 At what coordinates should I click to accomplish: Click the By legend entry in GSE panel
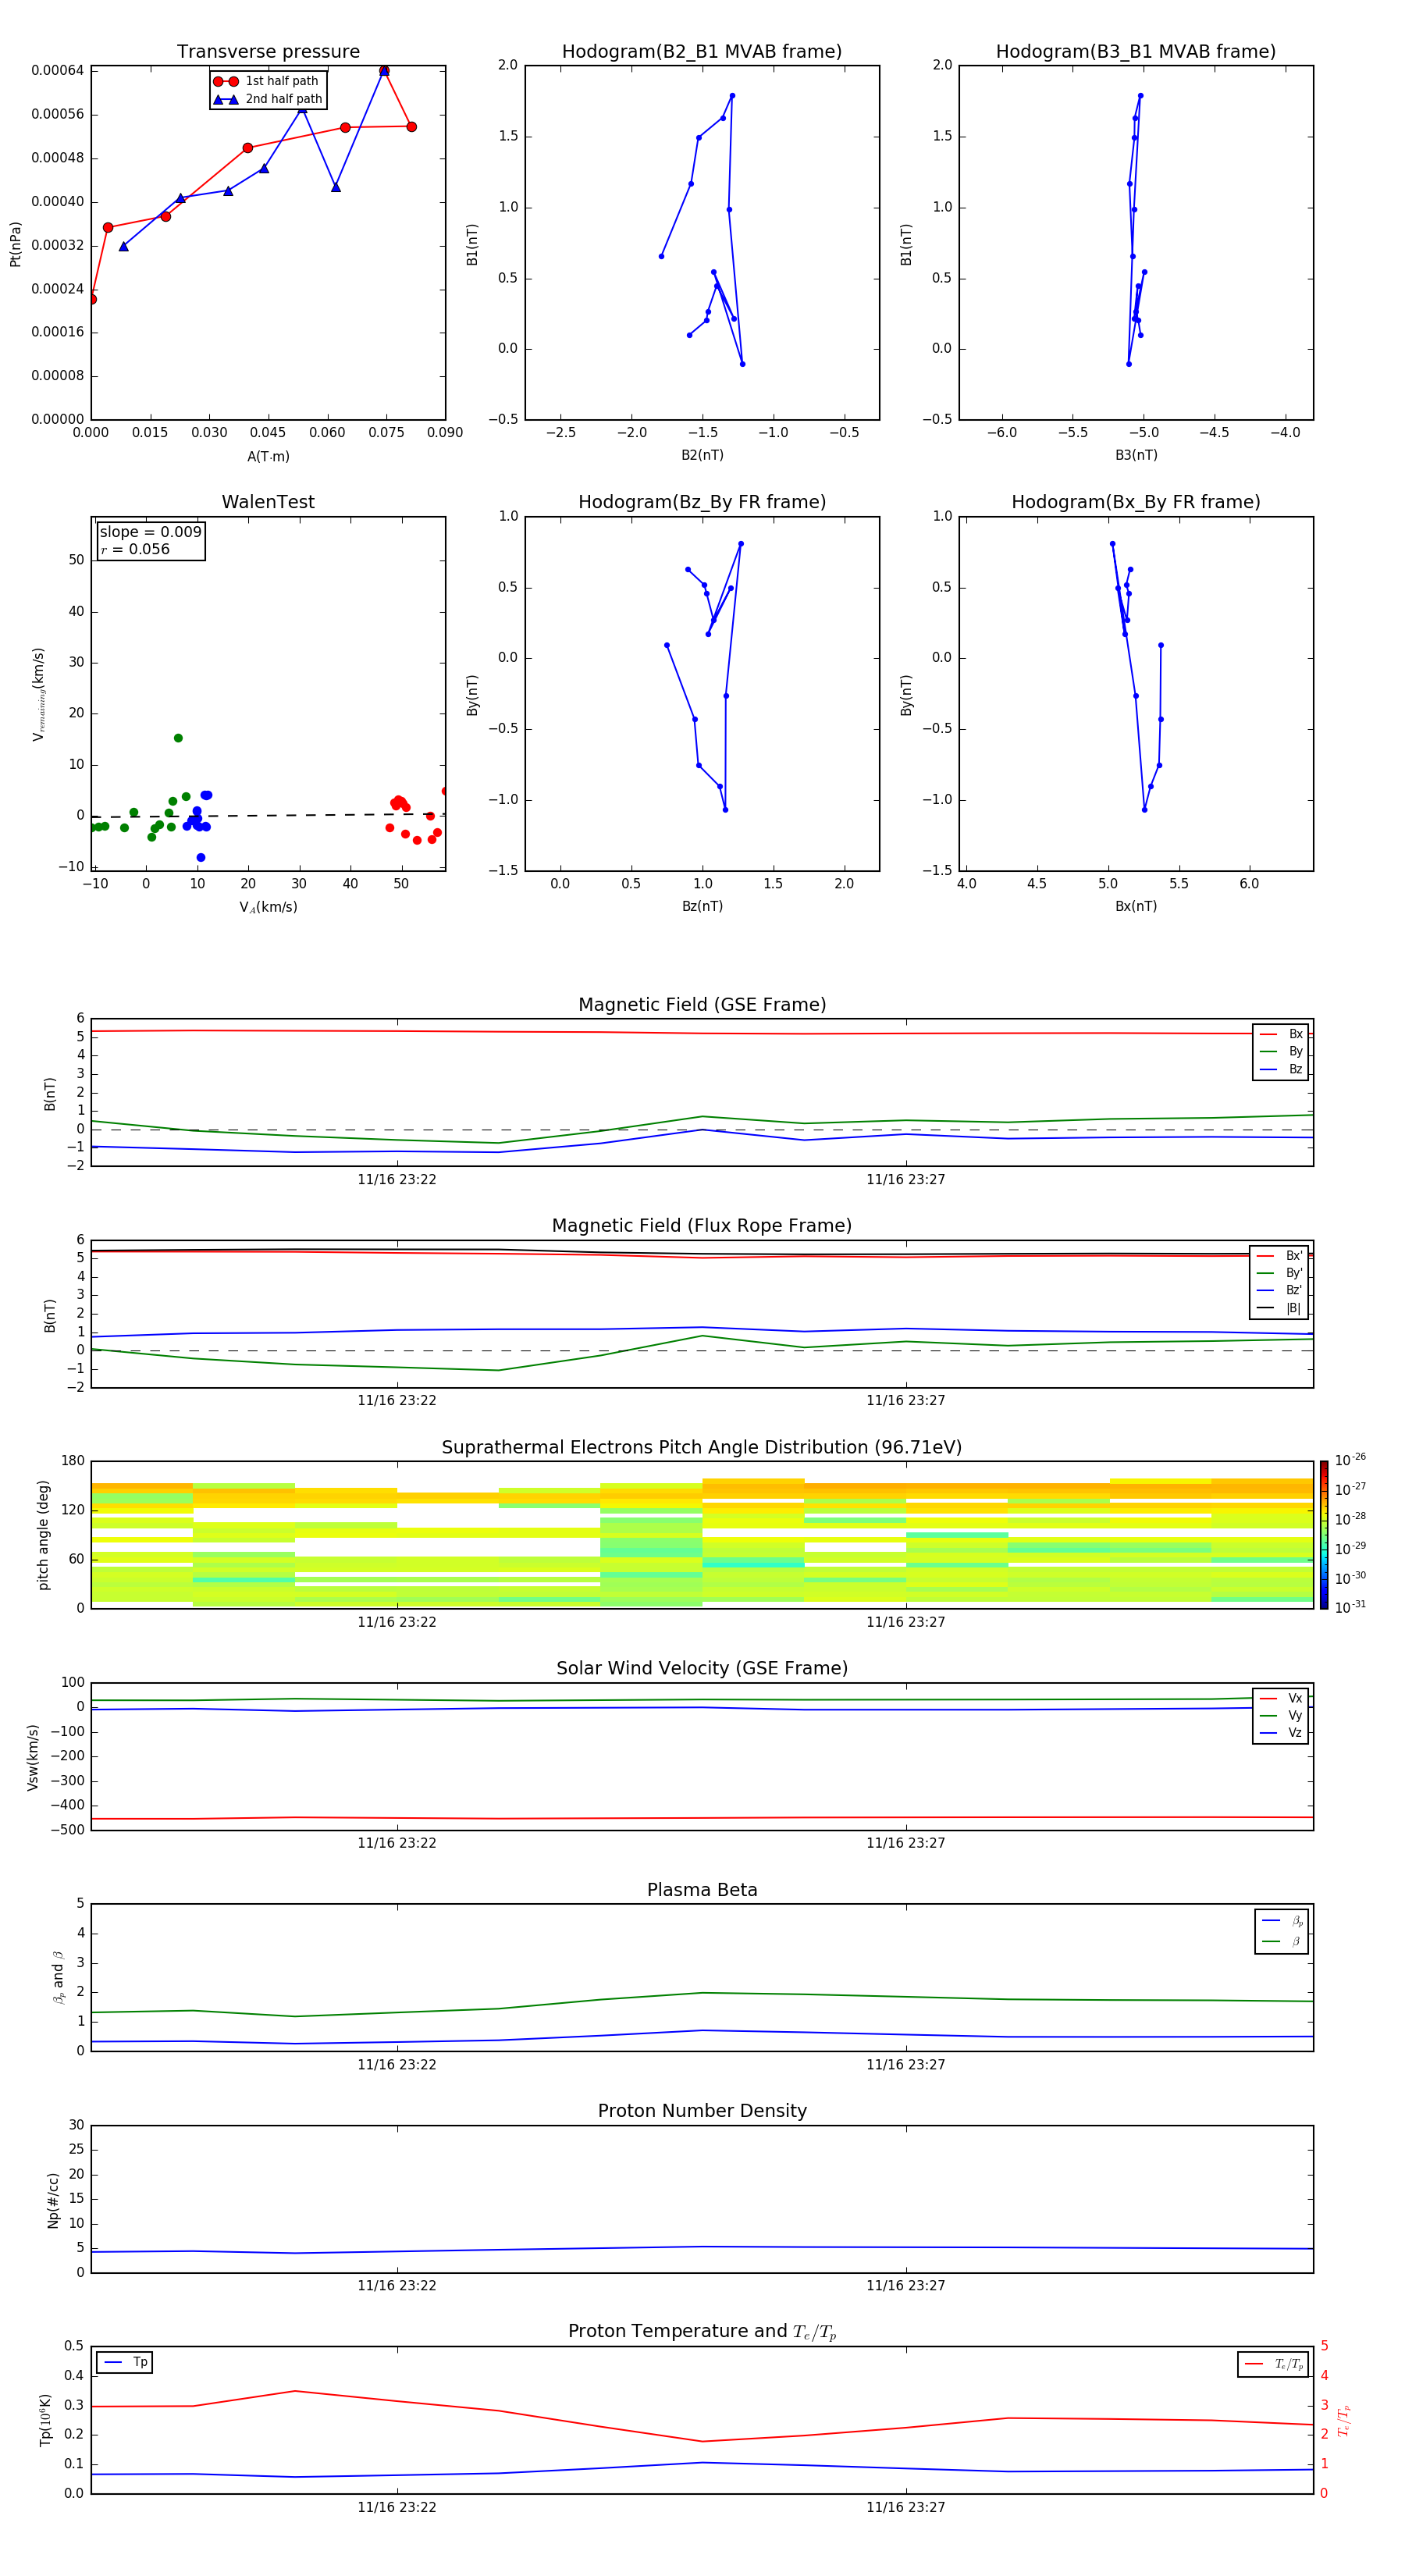tap(1281, 1051)
